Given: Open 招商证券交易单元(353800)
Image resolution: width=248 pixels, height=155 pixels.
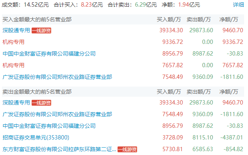Looking at the screenshot, I should click(36, 138).
